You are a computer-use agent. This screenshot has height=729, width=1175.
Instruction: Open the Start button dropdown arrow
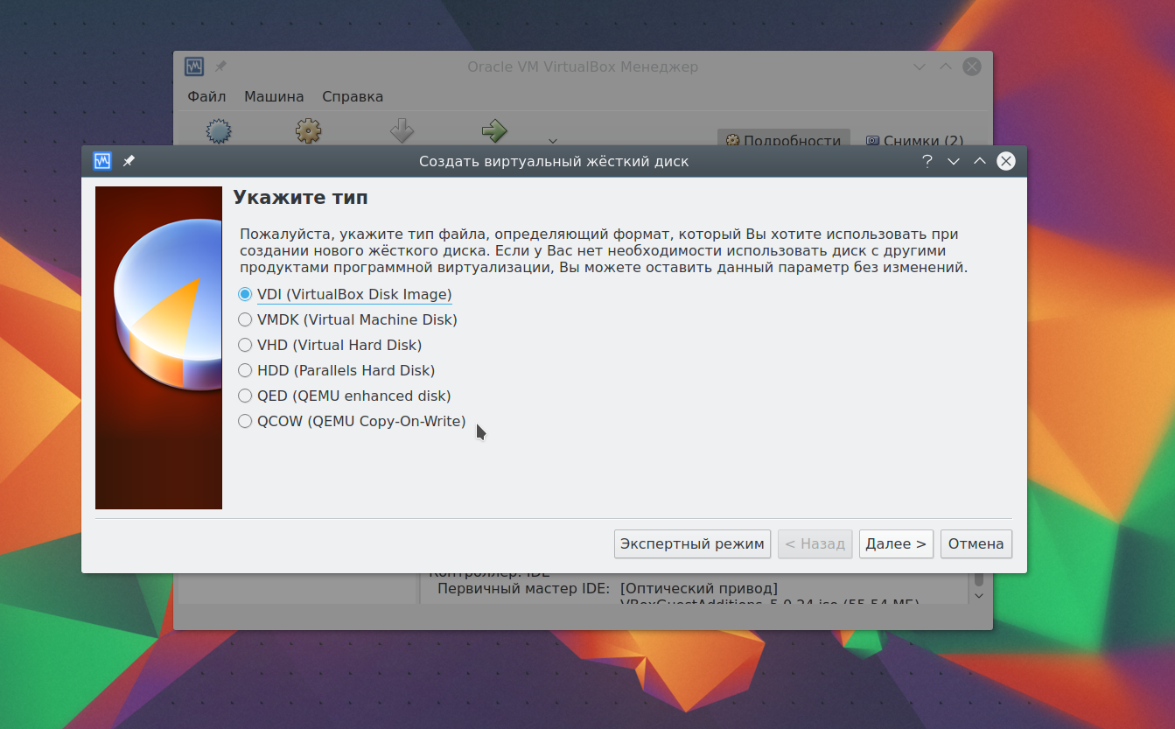click(552, 141)
